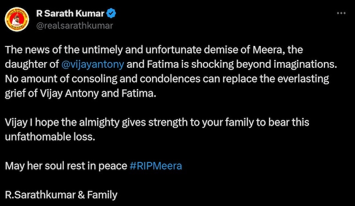Open the #RIPMeera hashtag
The image size is (355, 206).
point(155,166)
